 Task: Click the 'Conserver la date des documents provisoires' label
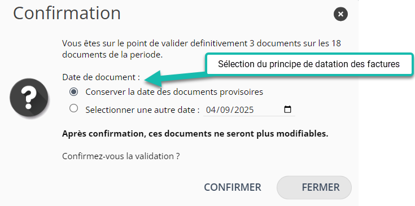(x=174, y=92)
